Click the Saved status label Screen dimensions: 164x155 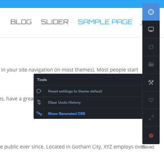pyautogui.click(x=148, y=147)
